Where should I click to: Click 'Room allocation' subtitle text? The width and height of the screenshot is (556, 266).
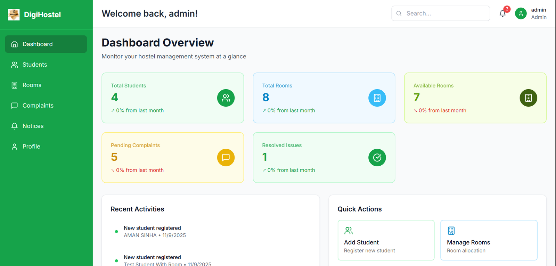click(x=466, y=251)
